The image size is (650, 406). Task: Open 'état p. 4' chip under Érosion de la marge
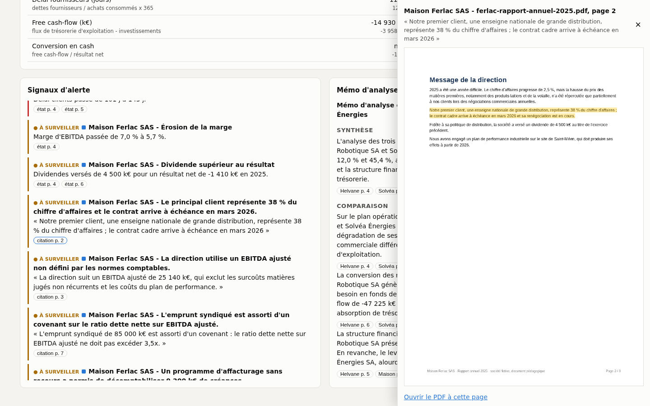pos(46,147)
